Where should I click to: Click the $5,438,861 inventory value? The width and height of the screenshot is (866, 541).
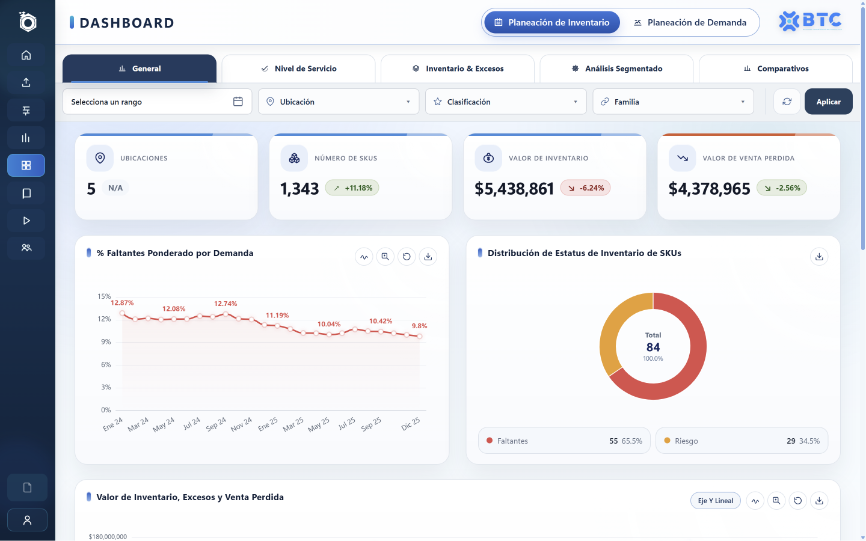pyautogui.click(x=514, y=189)
